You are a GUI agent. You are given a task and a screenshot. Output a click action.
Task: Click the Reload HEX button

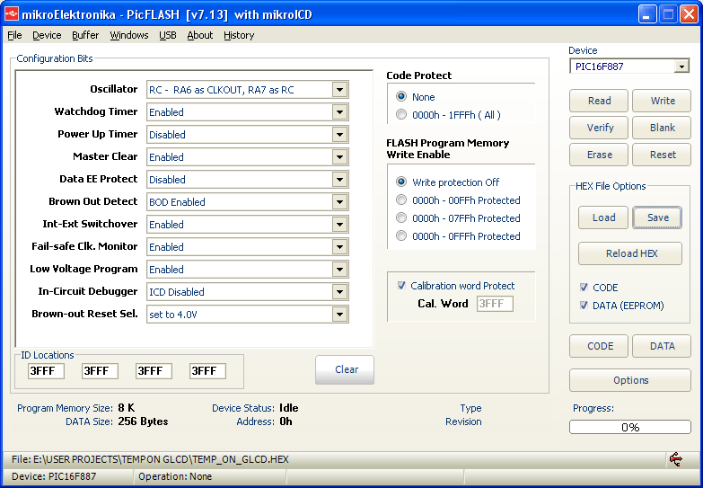tap(630, 253)
